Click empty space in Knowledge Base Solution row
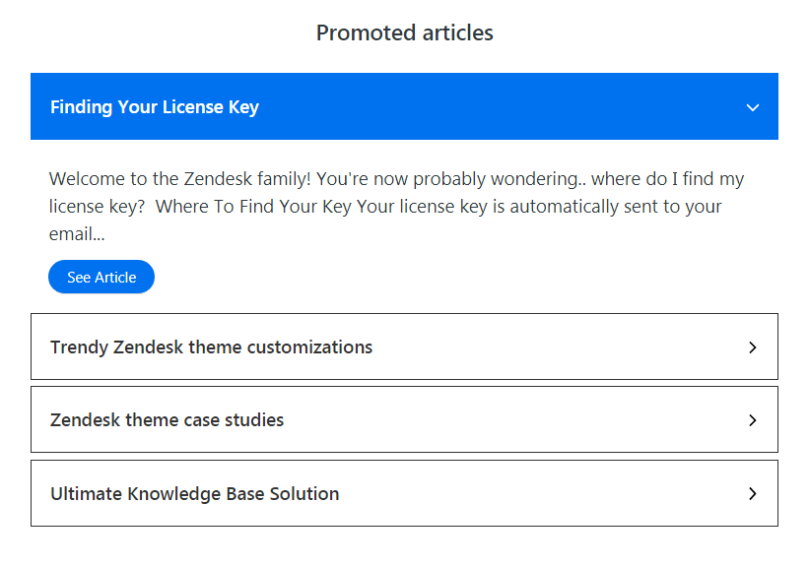The width and height of the screenshot is (809, 567). tap(542, 494)
